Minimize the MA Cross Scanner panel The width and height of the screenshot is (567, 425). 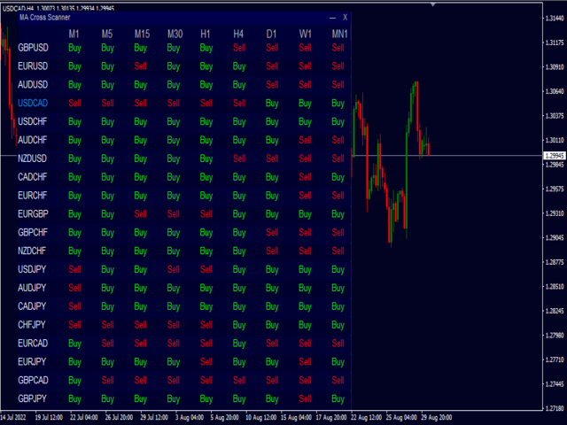332,18
